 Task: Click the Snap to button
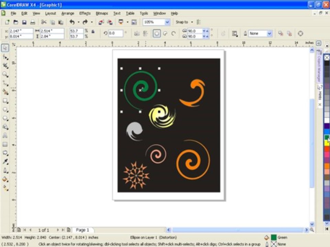[x=182, y=22]
